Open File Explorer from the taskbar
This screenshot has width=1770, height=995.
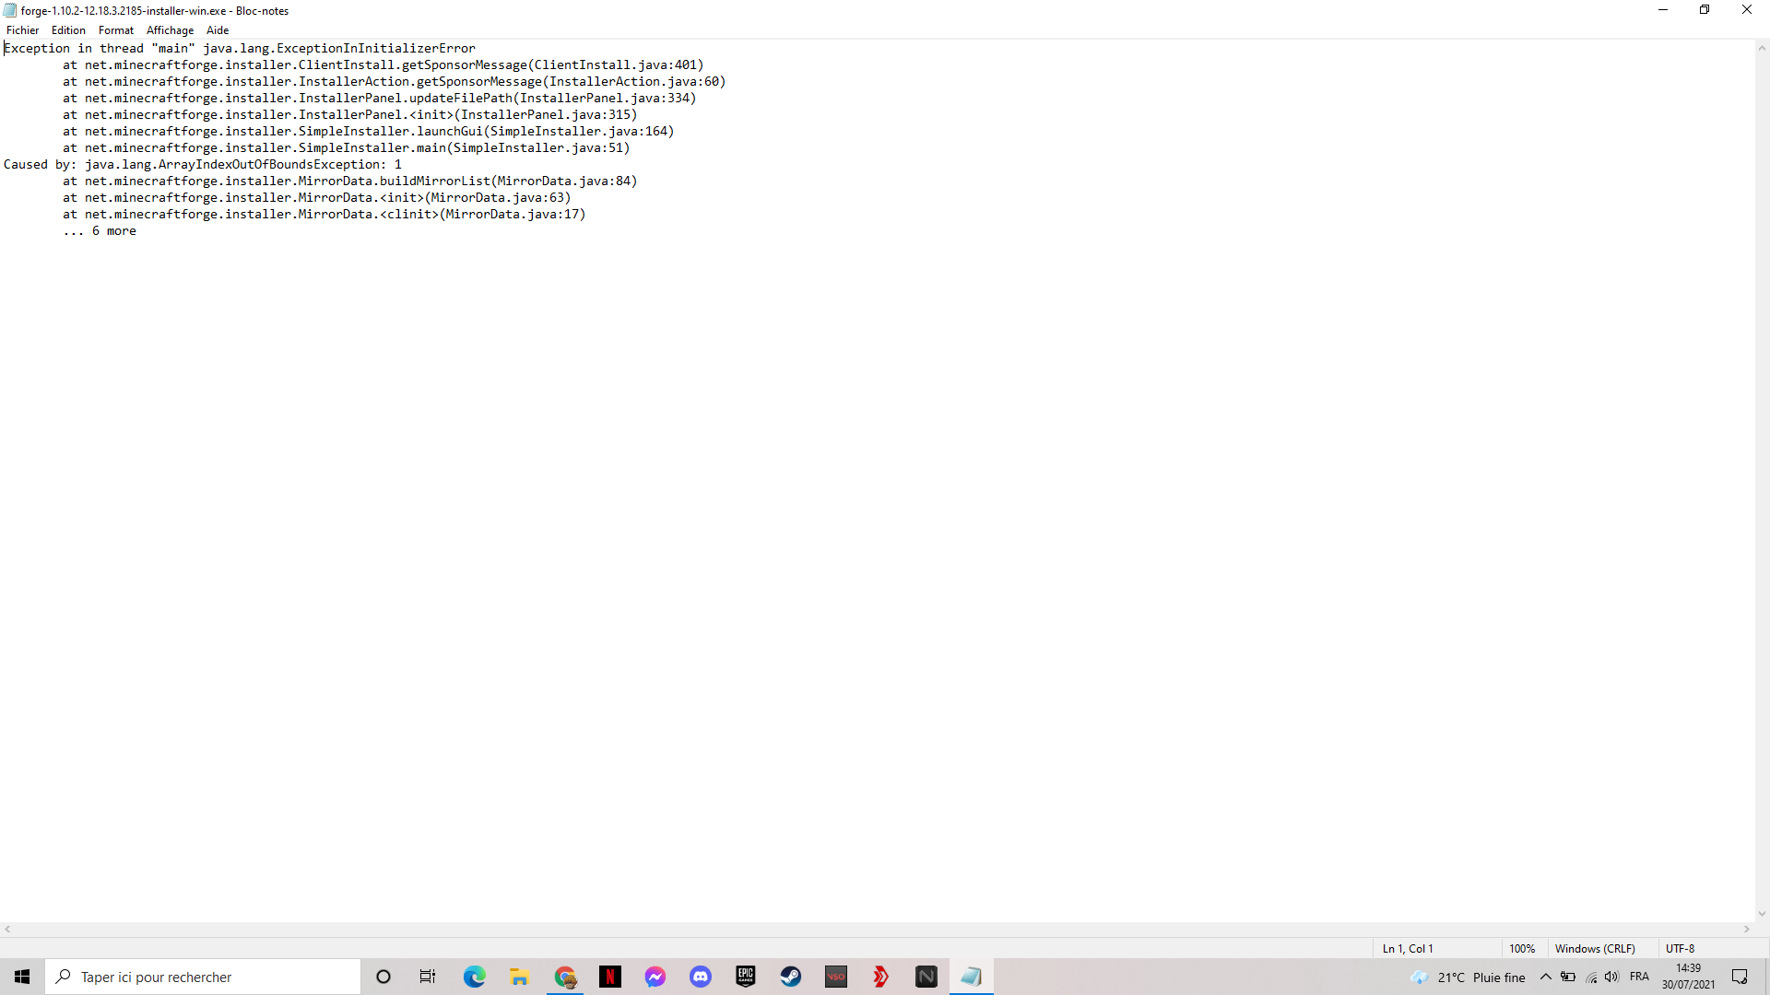(x=519, y=977)
